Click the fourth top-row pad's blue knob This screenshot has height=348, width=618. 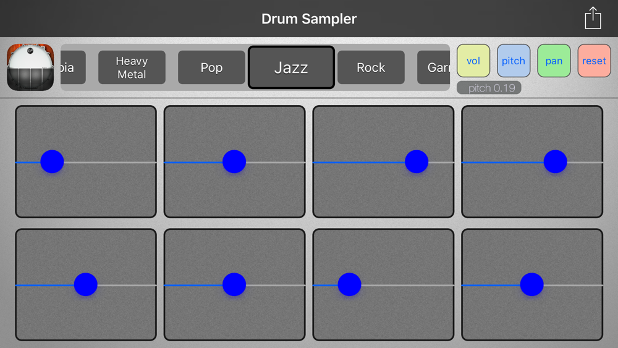tap(556, 161)
